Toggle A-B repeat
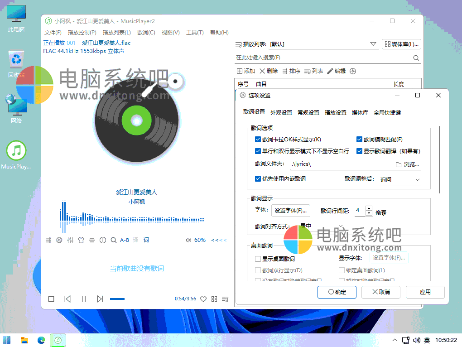This screenshot has width=462, height=347. 125,240
